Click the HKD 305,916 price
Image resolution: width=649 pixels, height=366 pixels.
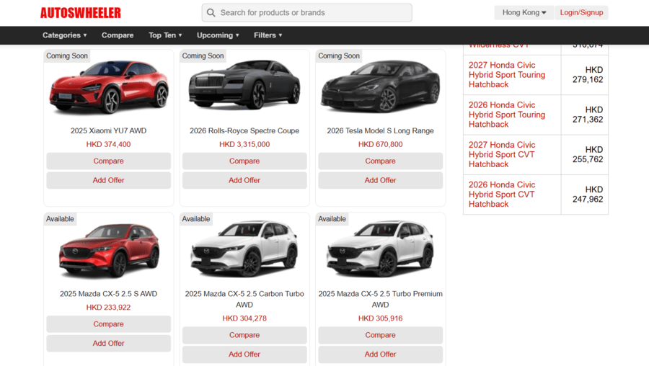(380, 318)
